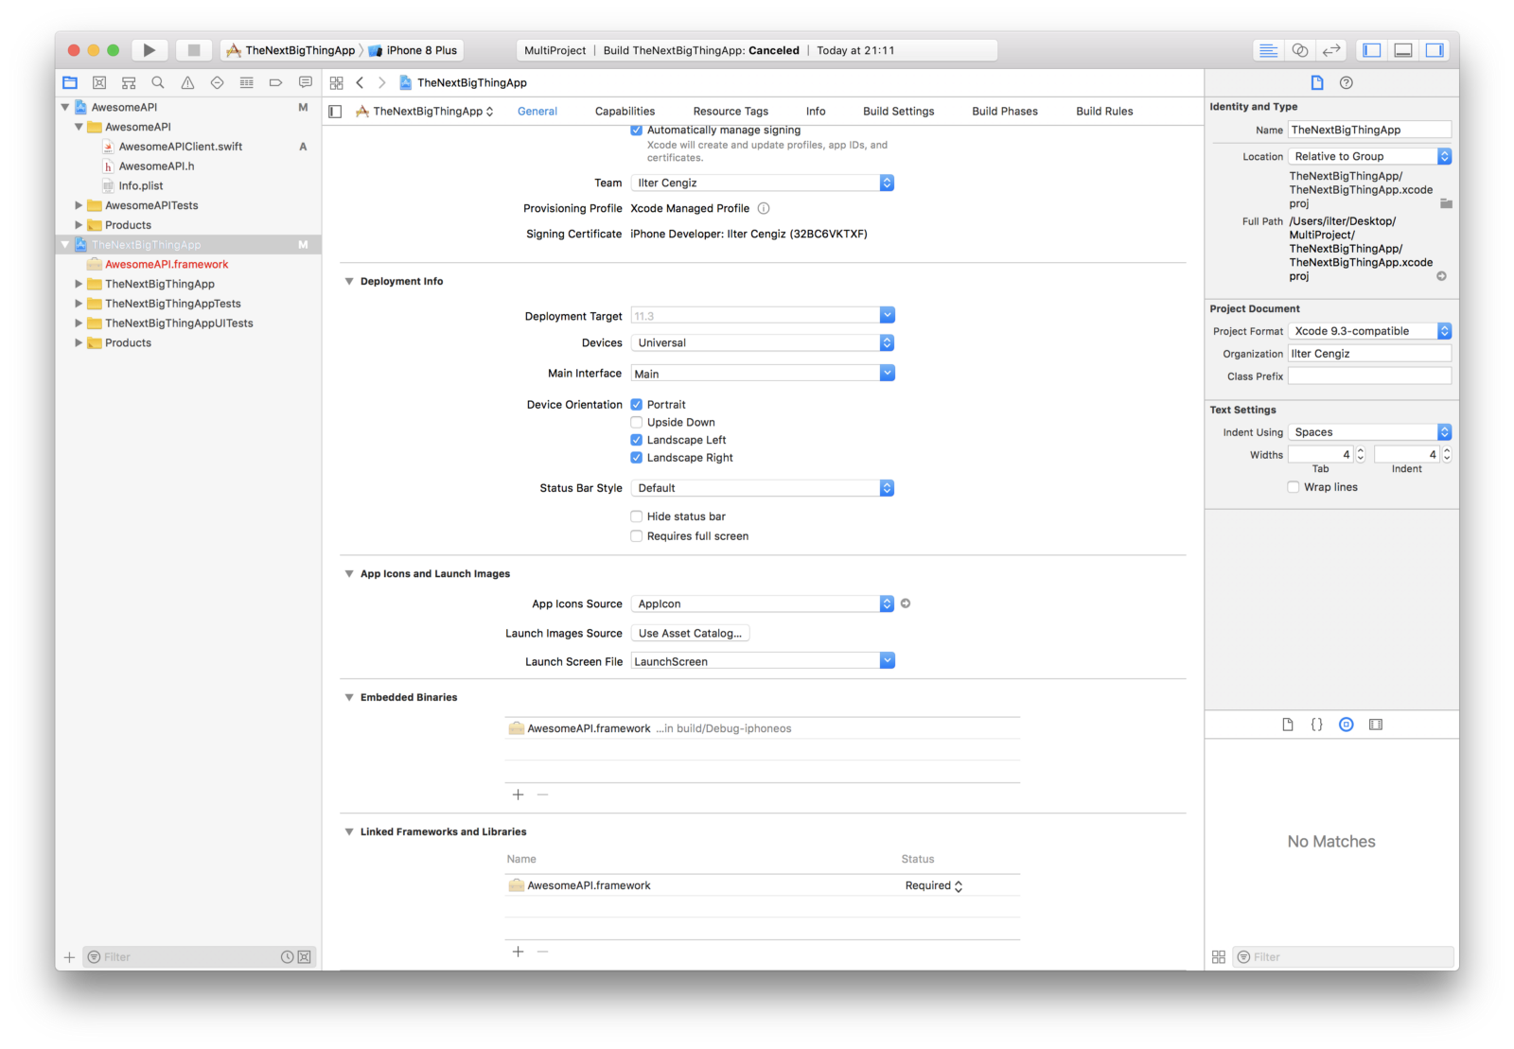
Task: Hide the Navigator pane
Action: pyautogui.click(x=1372, y=50)
